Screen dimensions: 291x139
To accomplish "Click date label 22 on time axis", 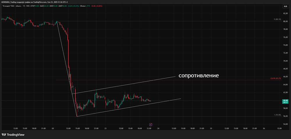I will click(x=53, y=128).
